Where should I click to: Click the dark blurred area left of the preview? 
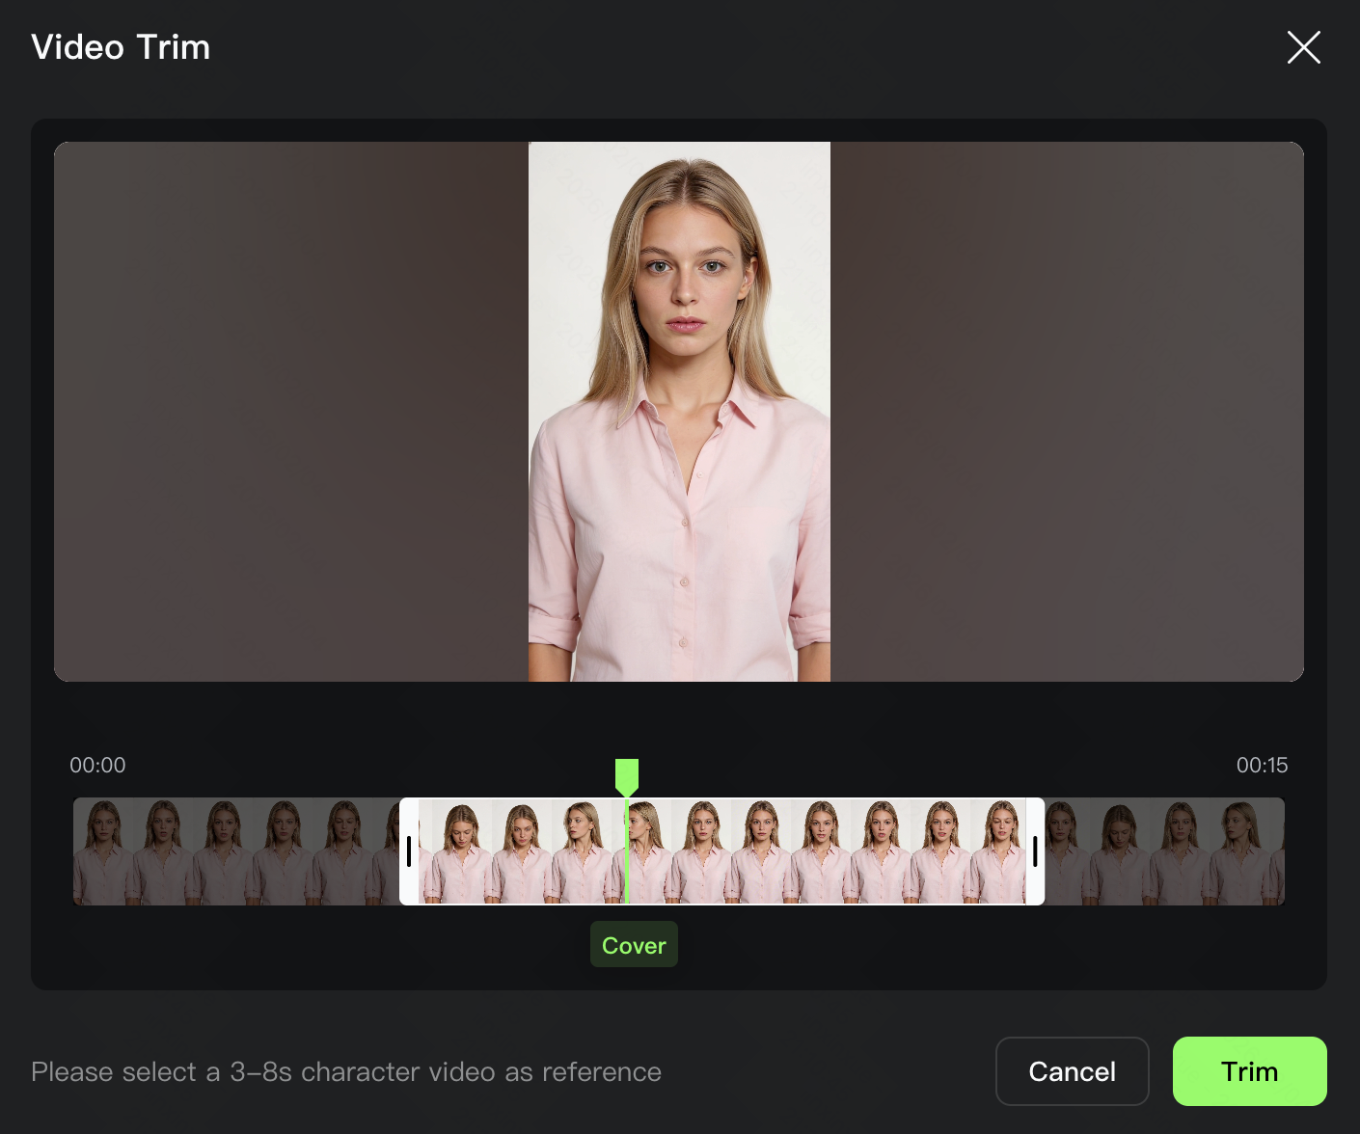(289, 412)
